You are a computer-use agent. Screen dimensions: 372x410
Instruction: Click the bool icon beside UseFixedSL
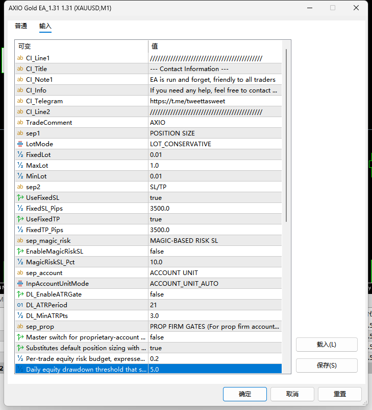[x=20, y=197]
